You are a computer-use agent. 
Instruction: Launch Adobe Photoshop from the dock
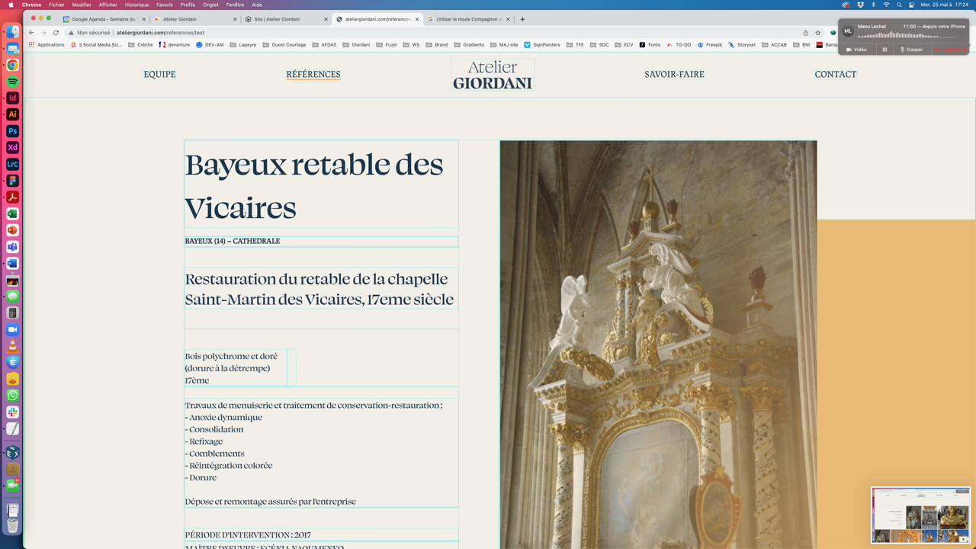12,131
